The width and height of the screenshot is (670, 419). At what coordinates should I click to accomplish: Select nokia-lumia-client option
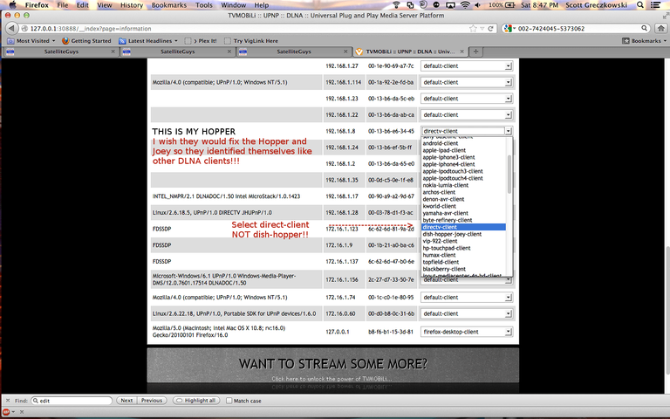pos(445,185)
